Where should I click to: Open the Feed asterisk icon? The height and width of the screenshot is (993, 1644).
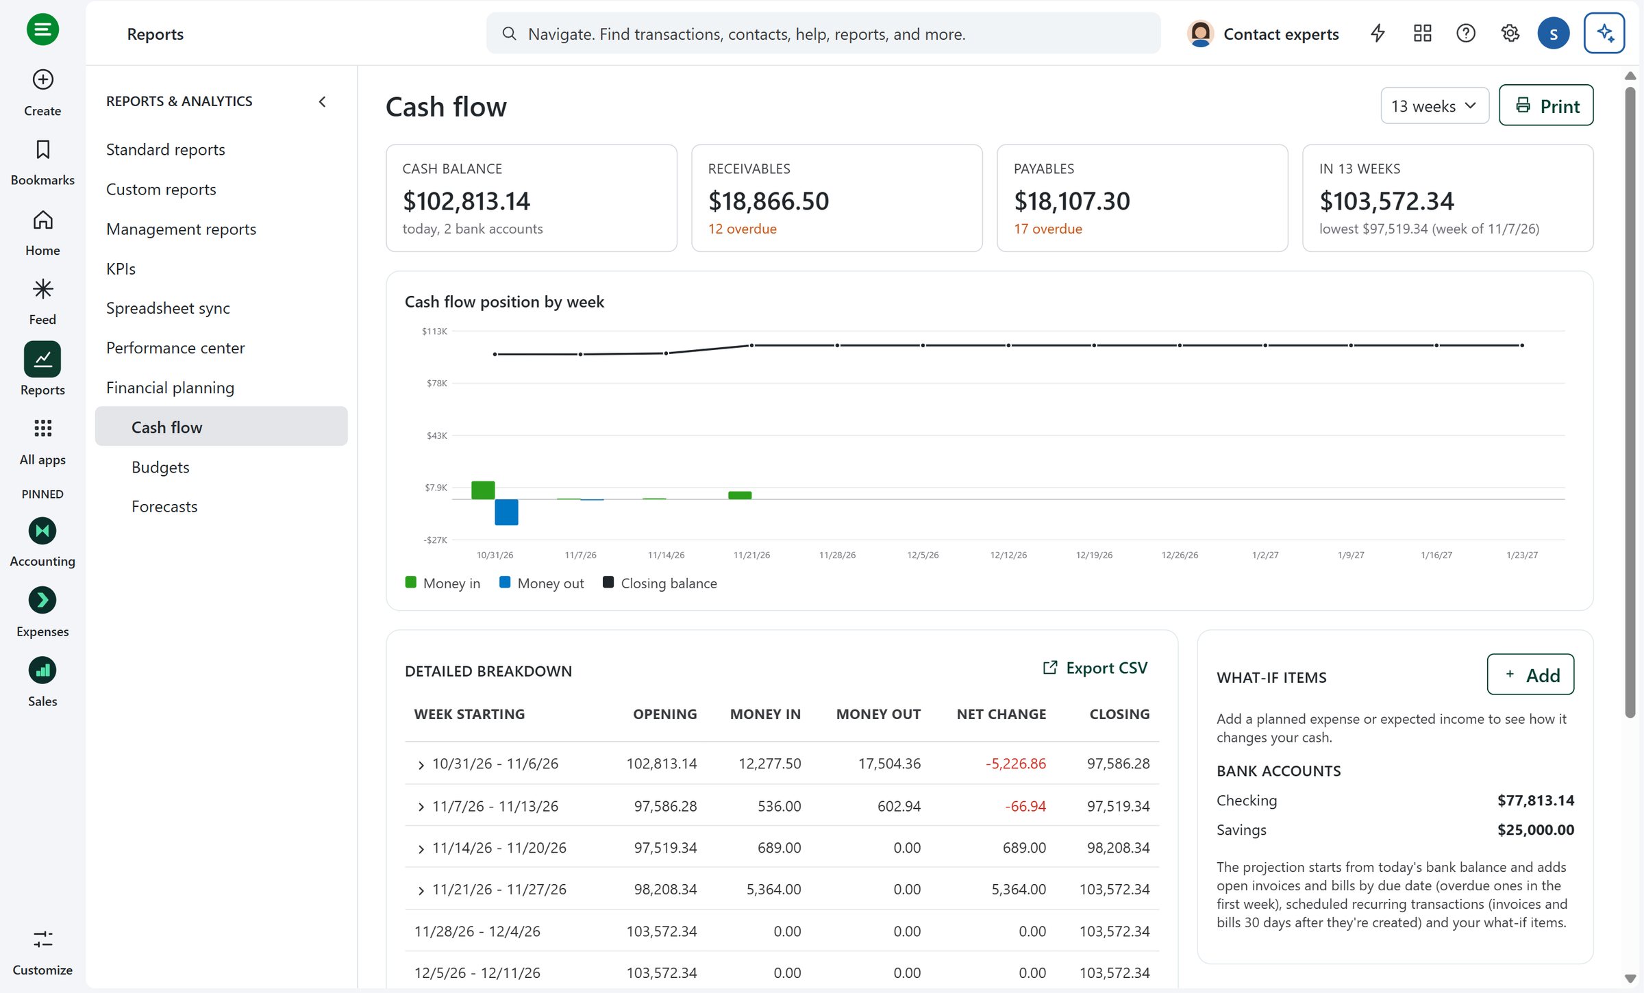point(42,289)
